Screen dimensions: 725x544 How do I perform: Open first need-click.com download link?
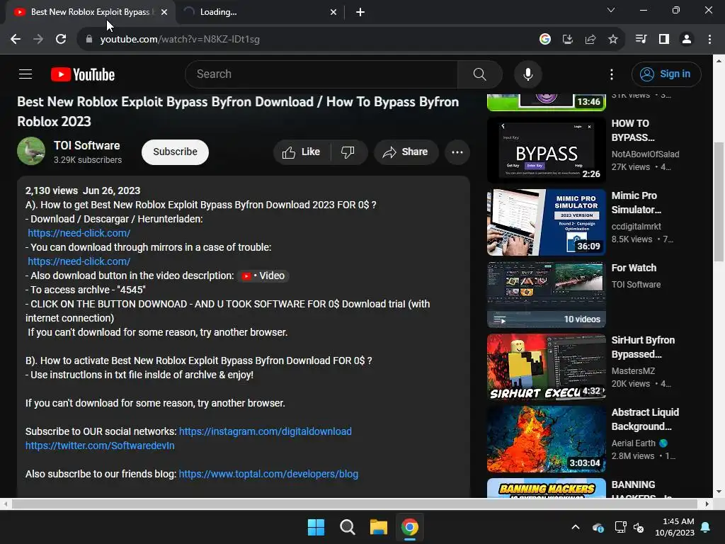click(79, 233)
